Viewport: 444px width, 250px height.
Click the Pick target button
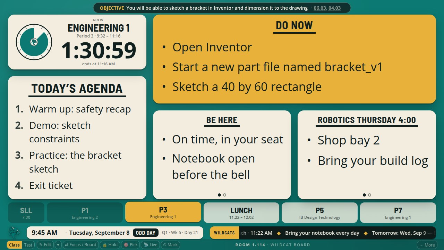(131, 245)
